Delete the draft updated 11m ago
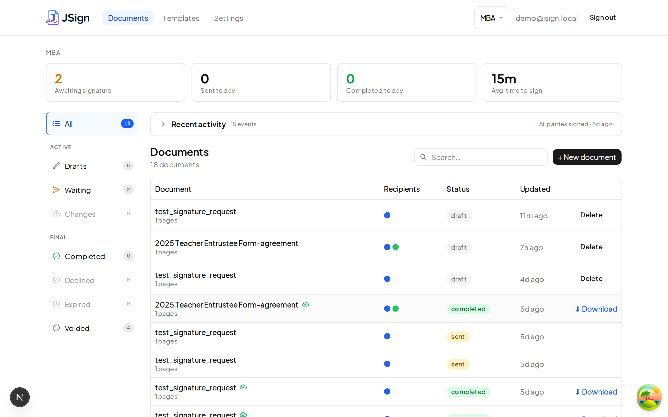 [591, 215]
